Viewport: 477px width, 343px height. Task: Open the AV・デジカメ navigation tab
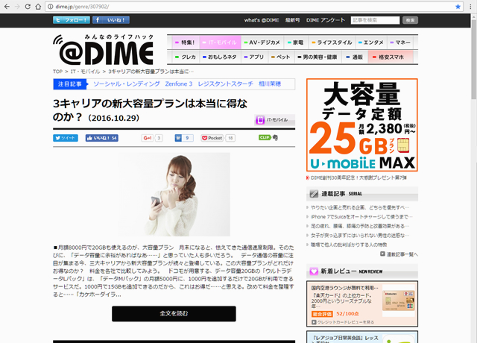[265, 42]
